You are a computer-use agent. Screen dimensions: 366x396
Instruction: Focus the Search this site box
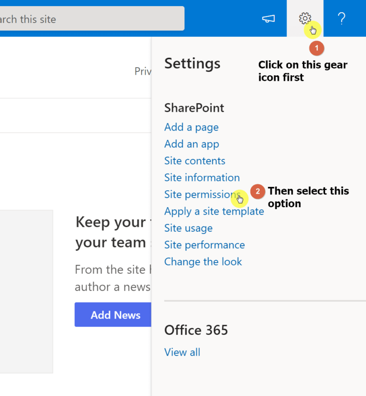(x=91, y=19)
